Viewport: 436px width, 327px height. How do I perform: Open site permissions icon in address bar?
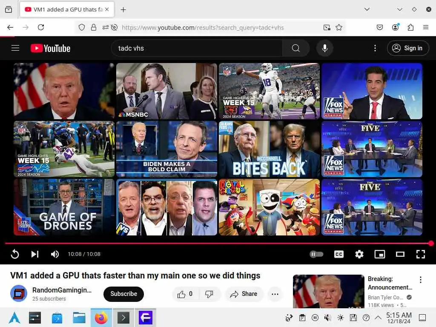click(106, 27)
